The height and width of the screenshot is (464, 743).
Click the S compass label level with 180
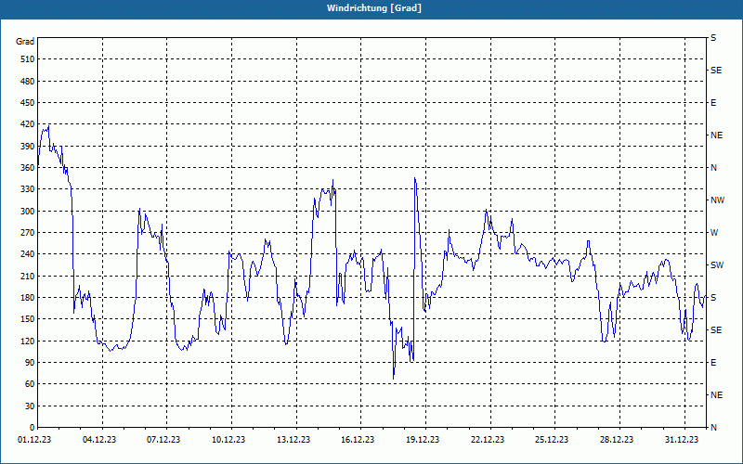point(713,298)
